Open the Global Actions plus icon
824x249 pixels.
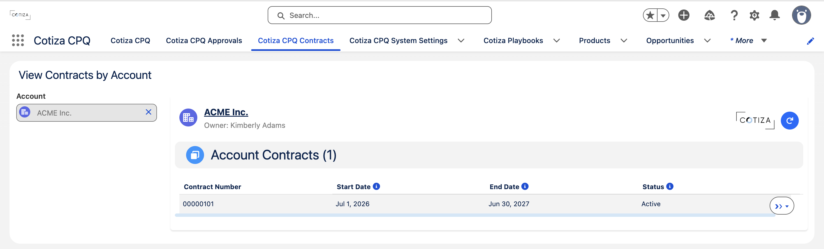point(684,15)
